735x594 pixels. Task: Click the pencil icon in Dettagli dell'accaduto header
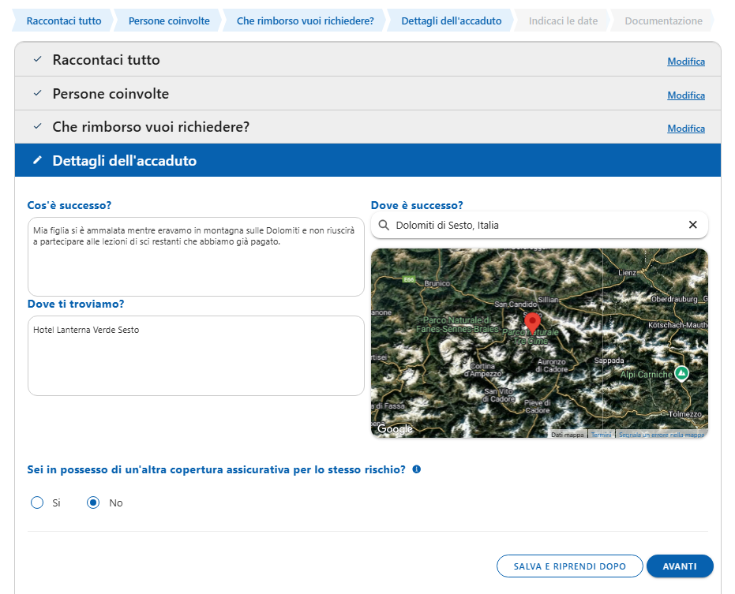point(37,161)
